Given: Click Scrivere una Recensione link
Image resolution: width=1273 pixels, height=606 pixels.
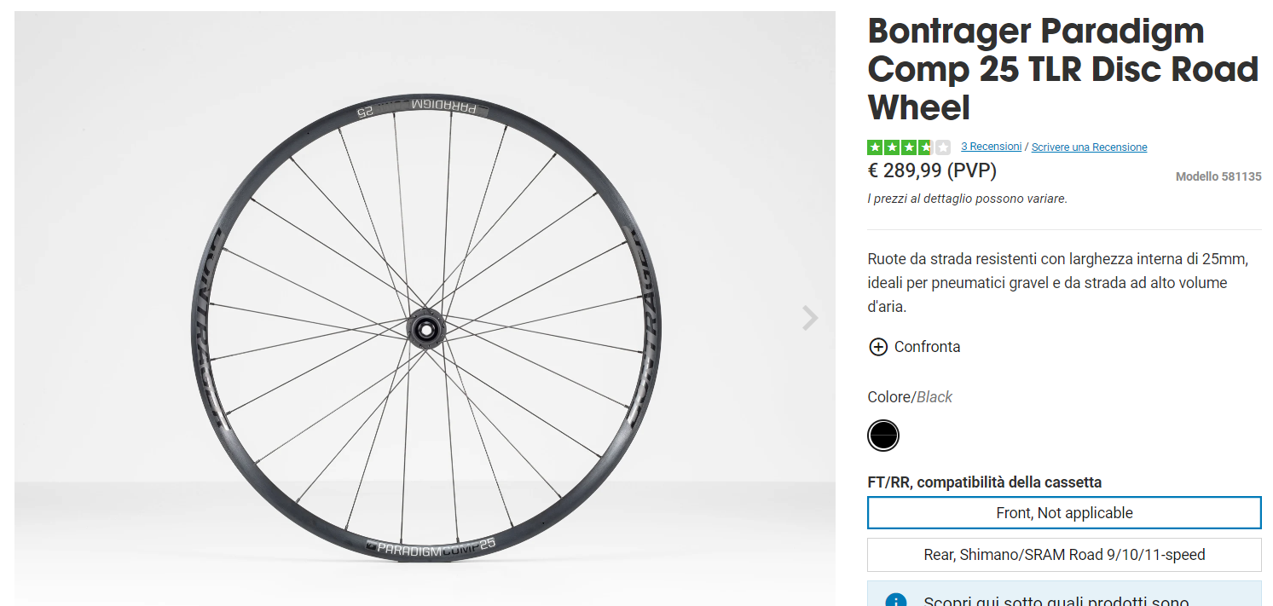Looking at the screenshot, I should (1089, 147).
